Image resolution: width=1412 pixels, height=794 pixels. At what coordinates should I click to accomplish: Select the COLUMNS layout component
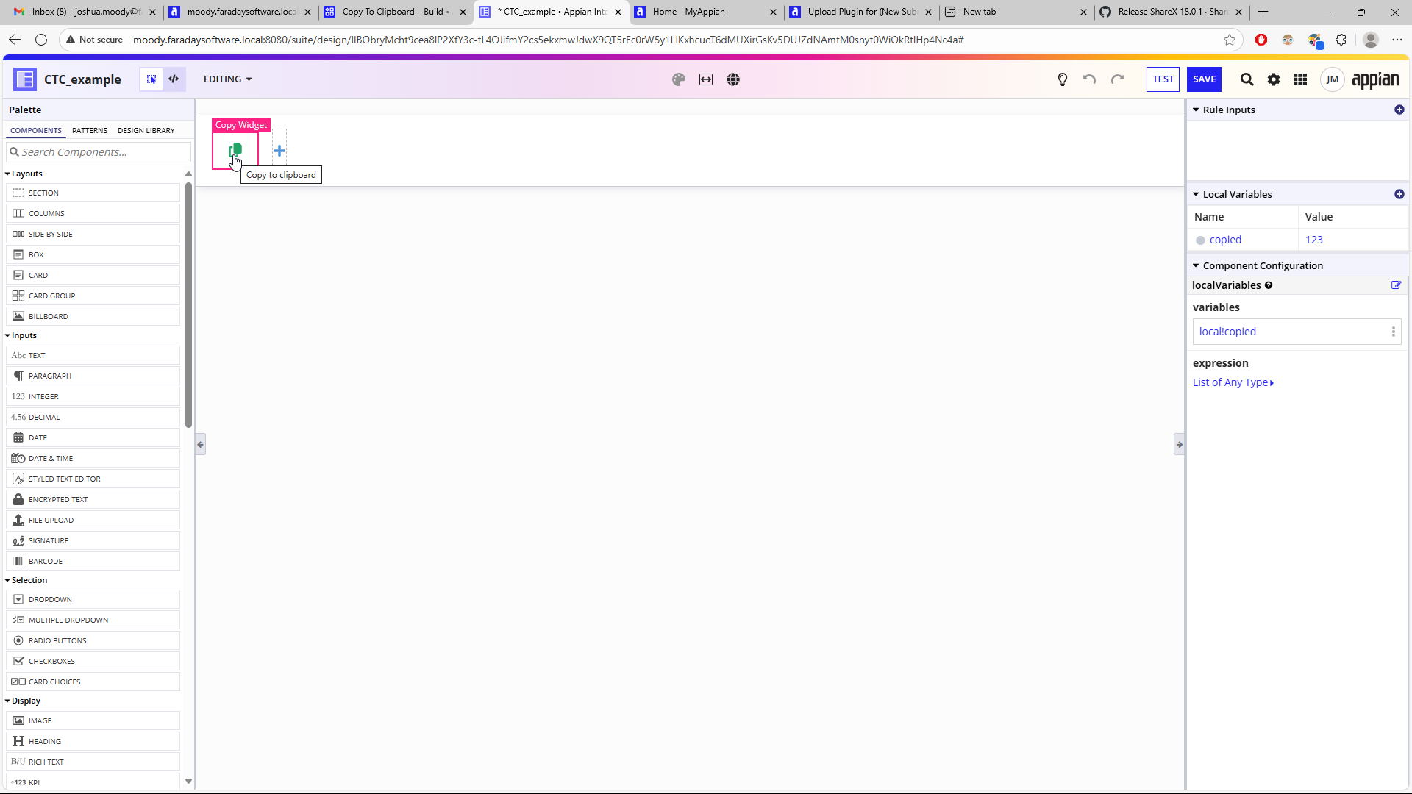click(93, 214)
